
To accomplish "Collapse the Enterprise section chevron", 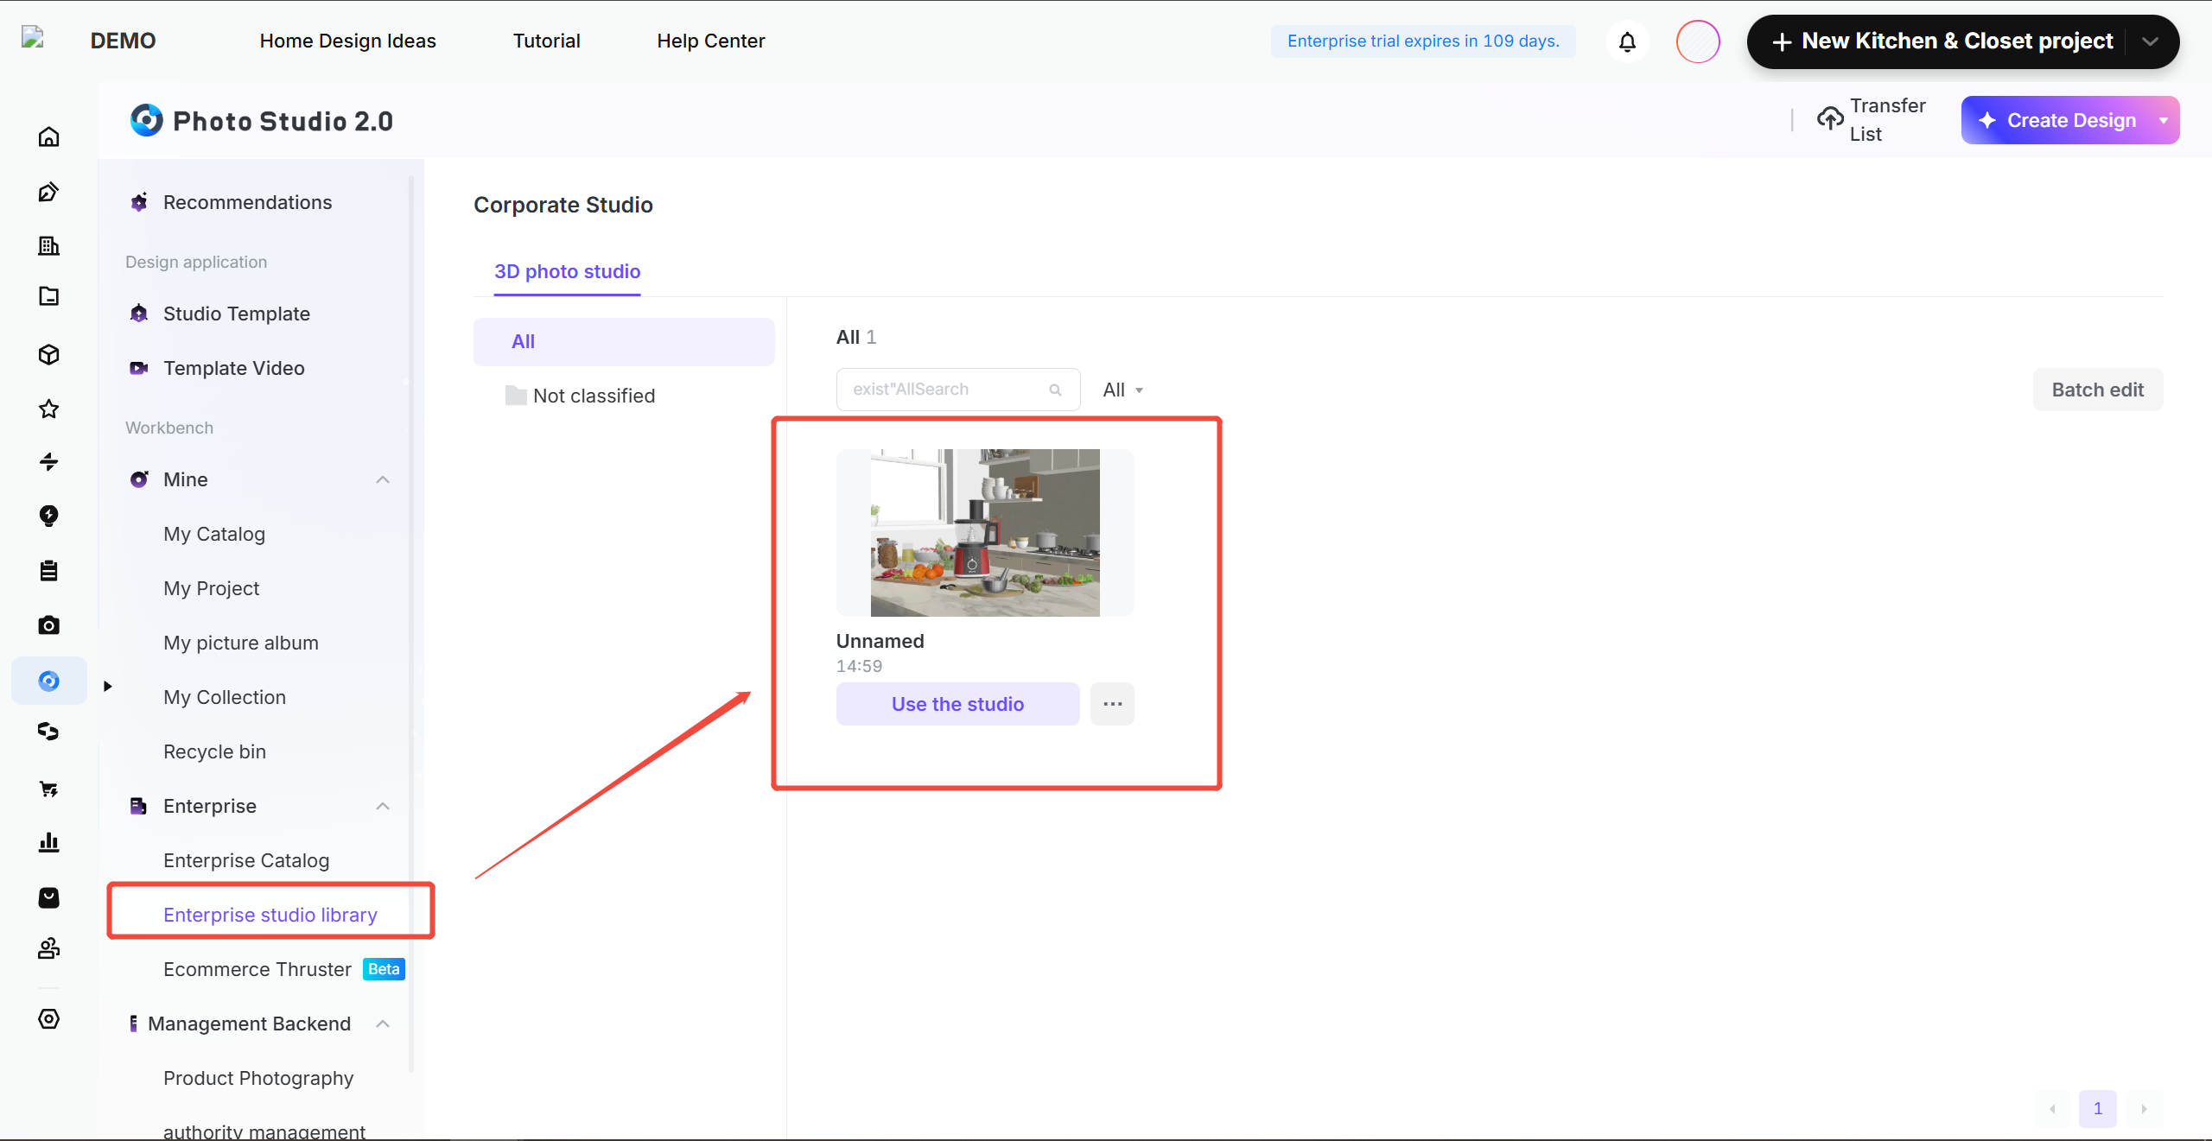I will coord(383,807).
